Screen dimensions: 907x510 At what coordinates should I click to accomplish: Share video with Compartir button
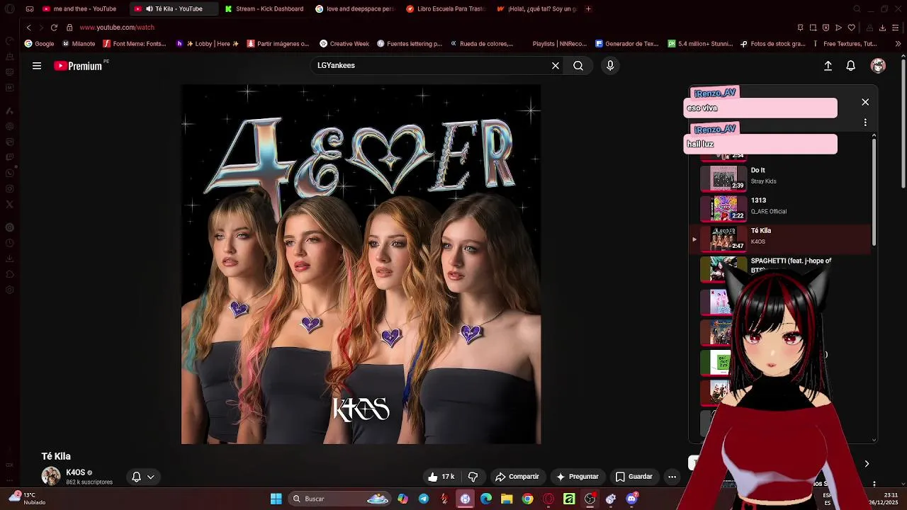(x=517, y=477)
